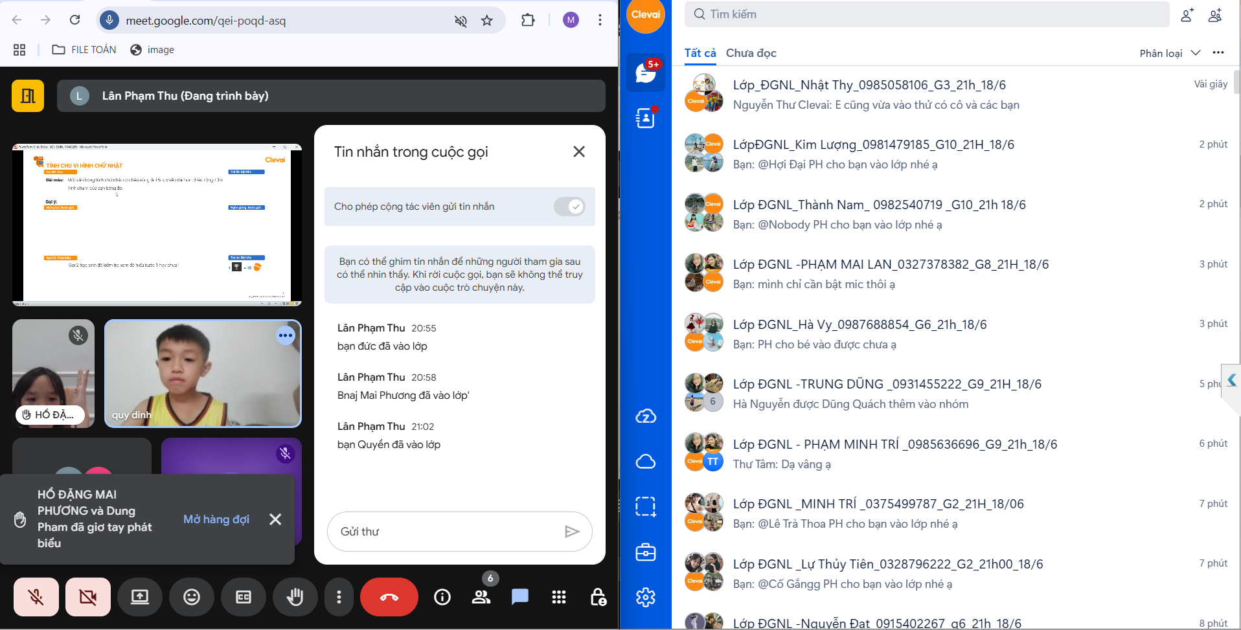
Task: Close the in-call messages panel
Action: click(x=579, y=152)
